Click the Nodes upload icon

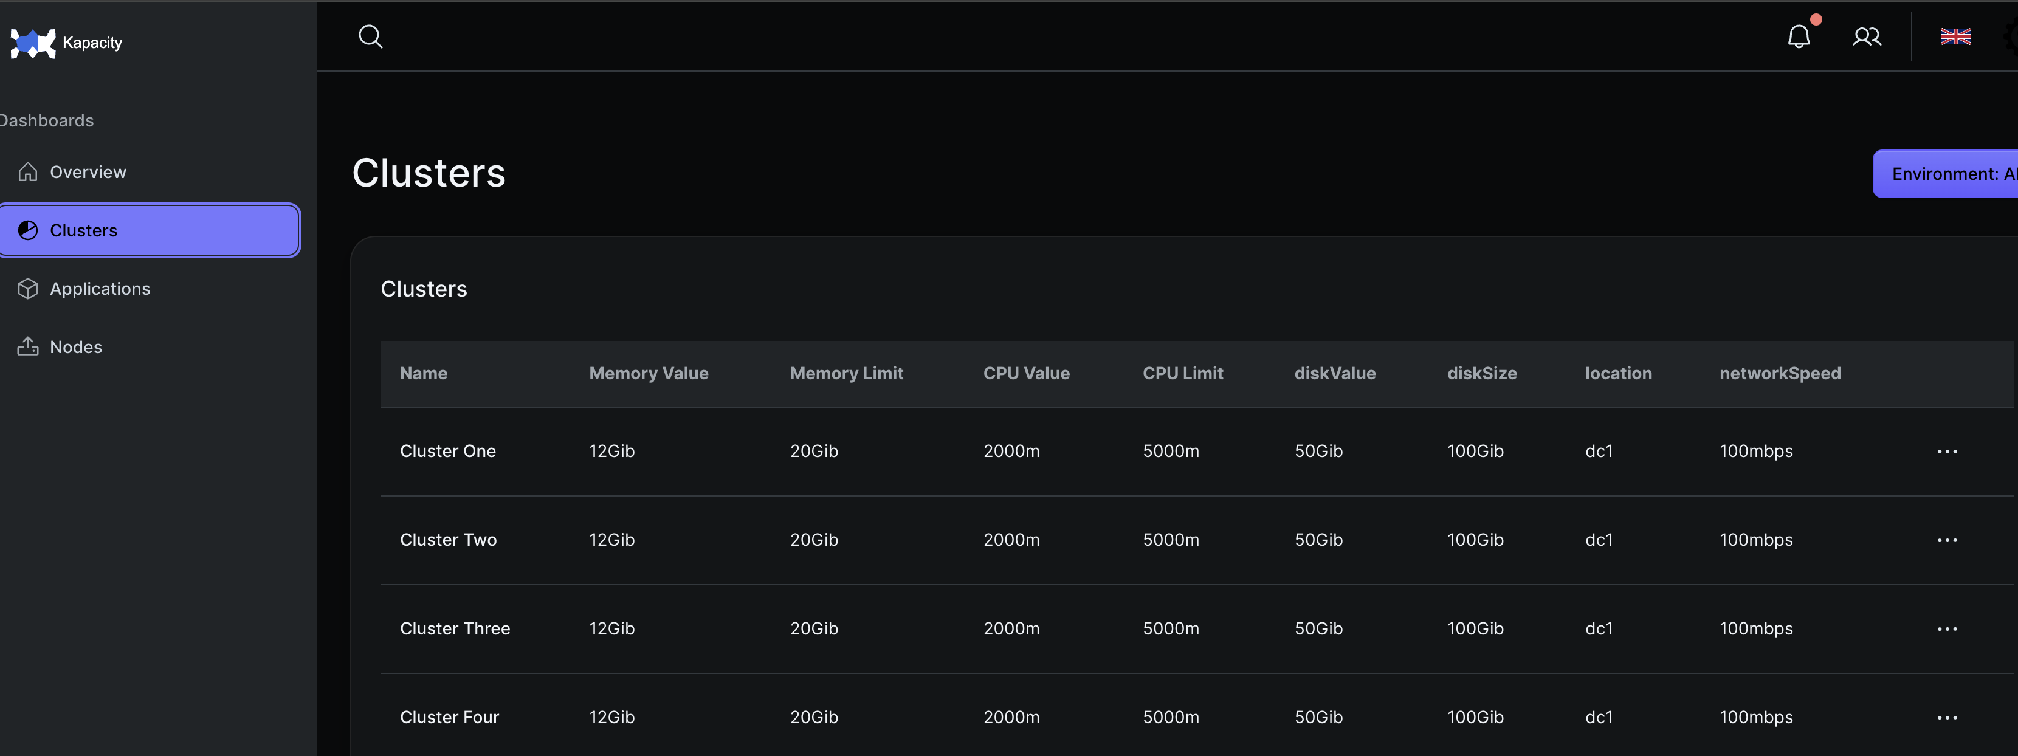pyautogui.click(x=28, y=346)
